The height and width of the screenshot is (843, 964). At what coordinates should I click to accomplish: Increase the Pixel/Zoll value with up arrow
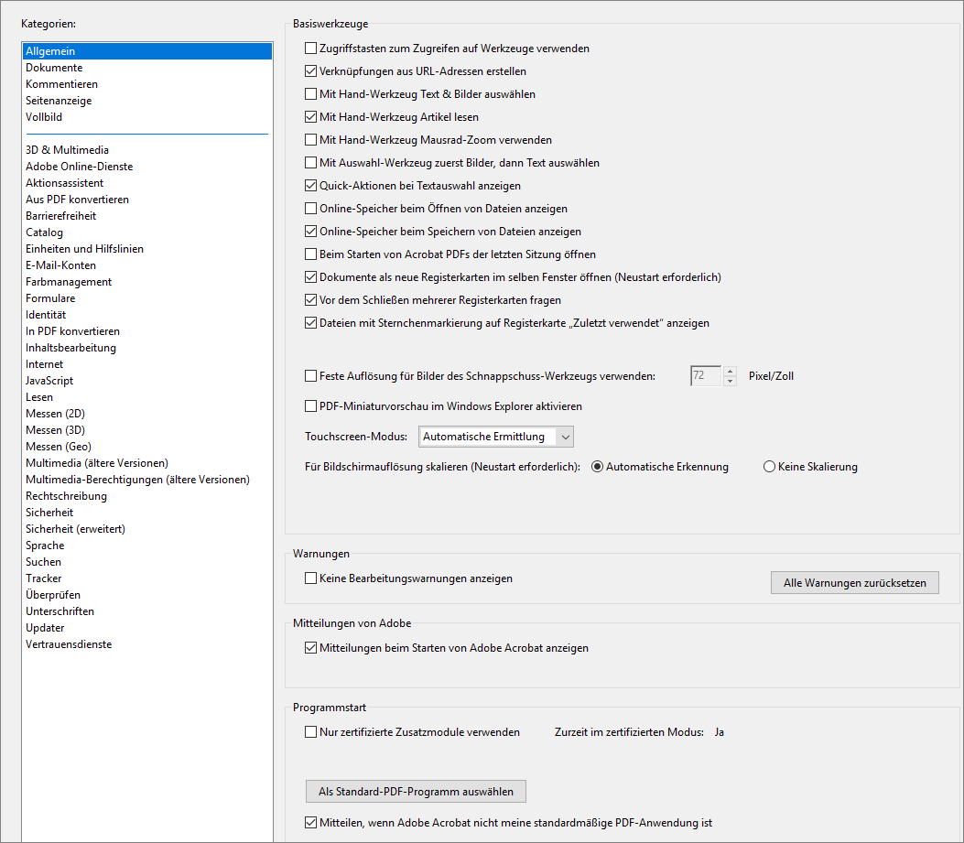[x=730, y=371]
